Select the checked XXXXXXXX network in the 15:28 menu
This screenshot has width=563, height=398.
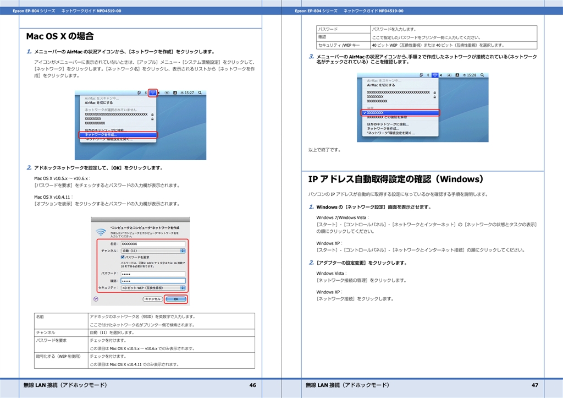(400, 112)
